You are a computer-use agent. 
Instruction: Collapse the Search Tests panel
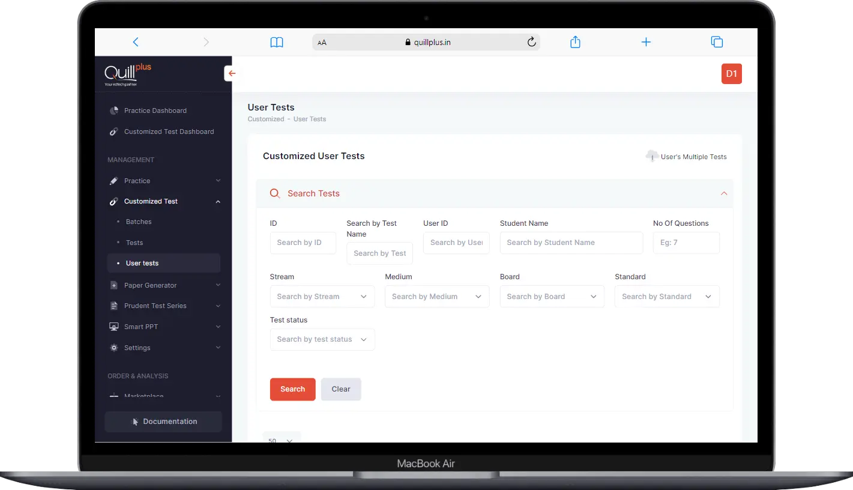(x=723, y=193)
